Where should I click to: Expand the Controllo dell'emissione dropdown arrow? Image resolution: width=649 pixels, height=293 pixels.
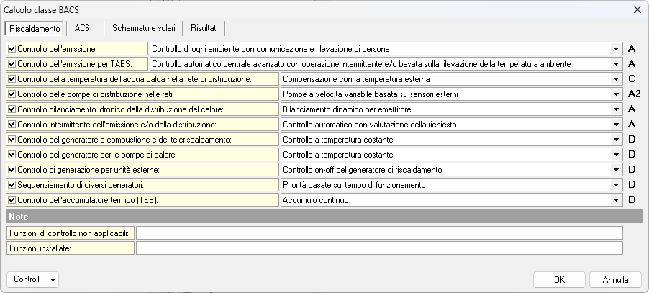(617, 49)
